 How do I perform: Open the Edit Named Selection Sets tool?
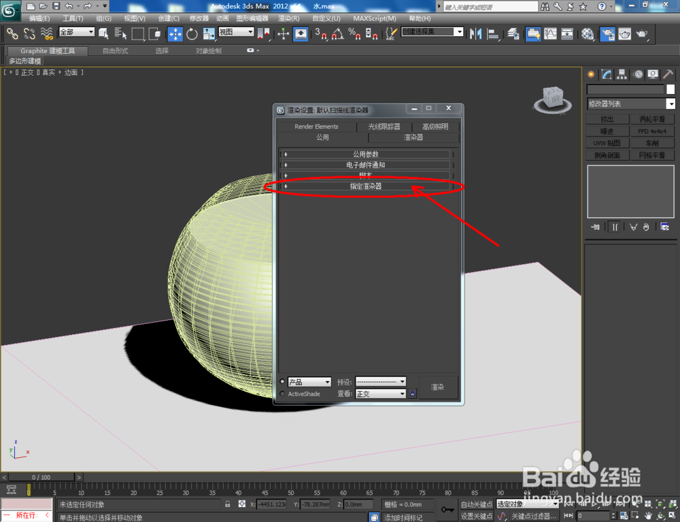point(391,33)
